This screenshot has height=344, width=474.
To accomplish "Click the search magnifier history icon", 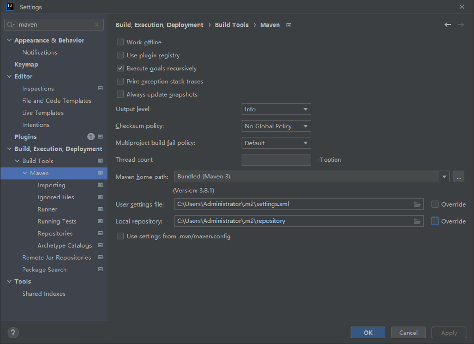I will pyautogui.click(x=11, y=25).
